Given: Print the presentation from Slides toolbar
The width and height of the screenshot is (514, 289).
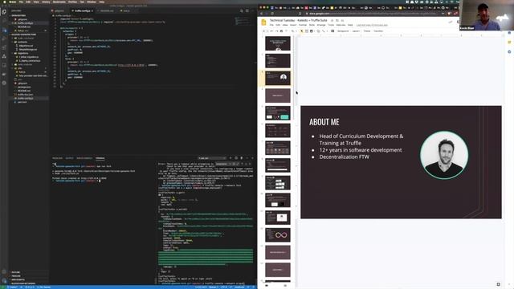Looking at the screenshot, I should coord(281,31).
